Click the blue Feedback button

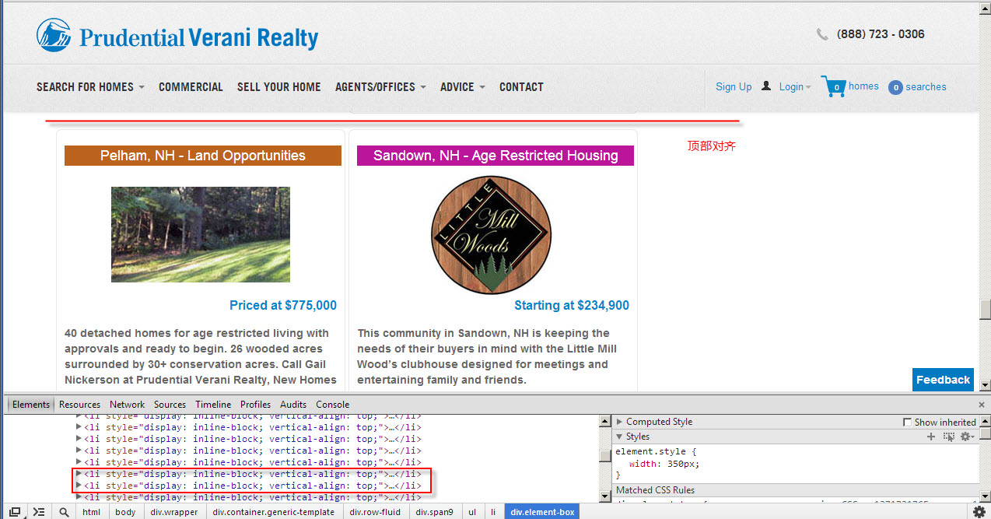tap(943, 380)
